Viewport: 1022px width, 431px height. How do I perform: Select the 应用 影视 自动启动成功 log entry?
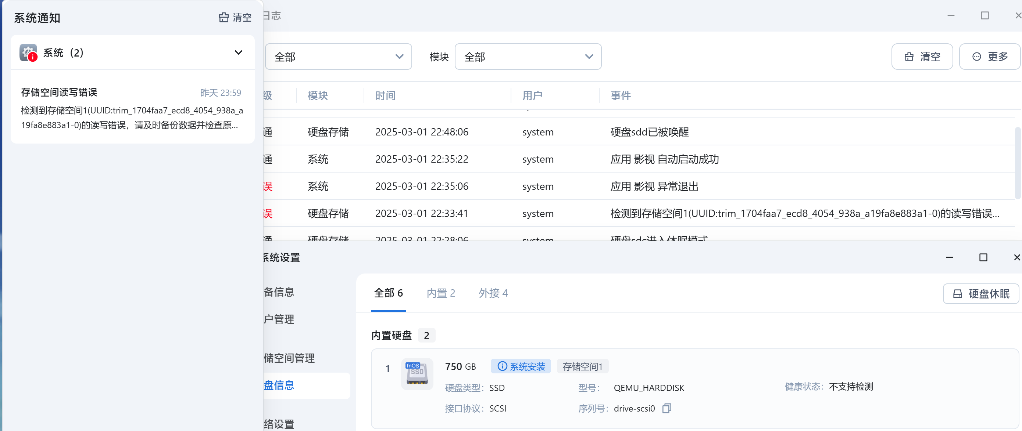click(639, 159)
